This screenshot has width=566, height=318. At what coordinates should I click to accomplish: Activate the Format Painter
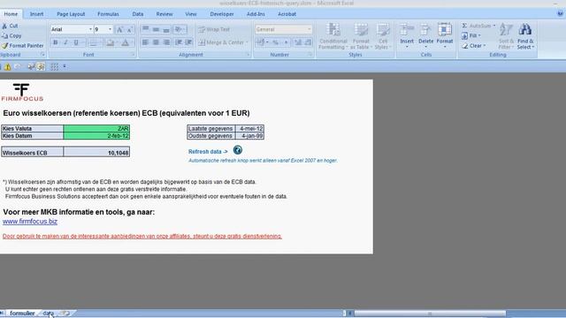tap(22, 46)
